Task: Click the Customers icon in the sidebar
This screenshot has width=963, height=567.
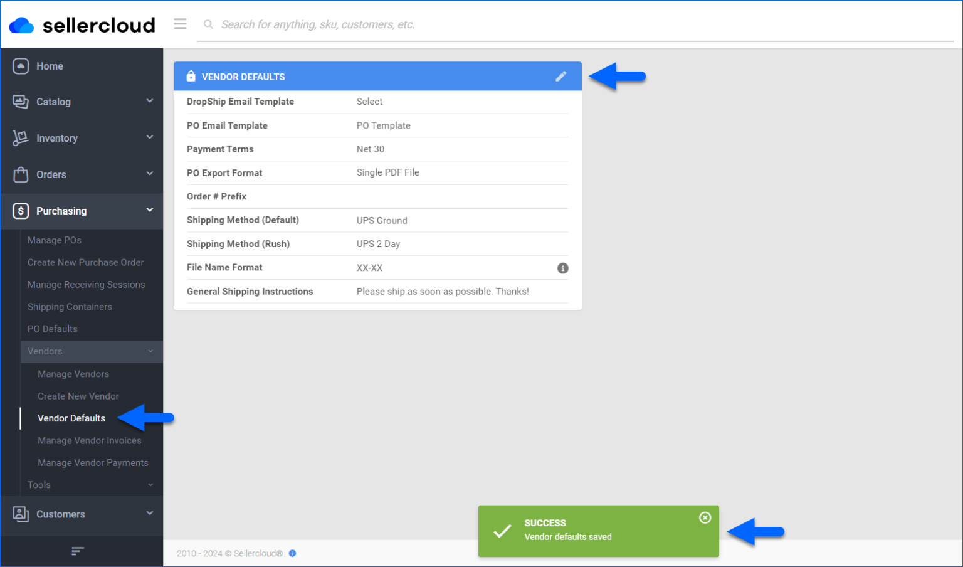Action: pyautogui.click(x=21, y=514)
